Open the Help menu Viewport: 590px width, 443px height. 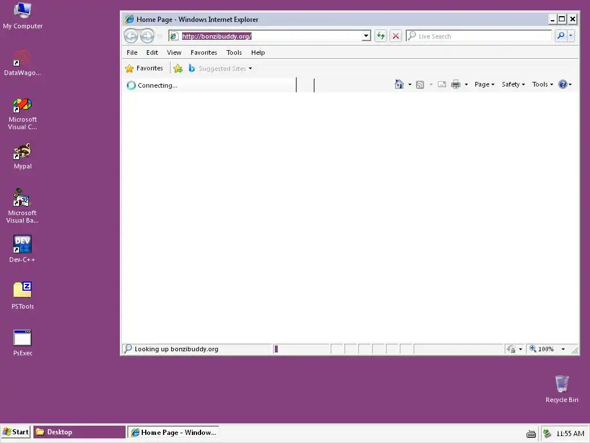[258, 52]
